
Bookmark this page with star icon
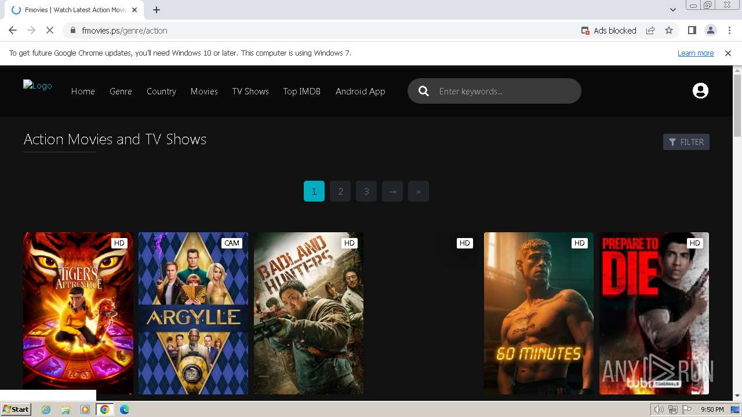click(x=669, y=31)
